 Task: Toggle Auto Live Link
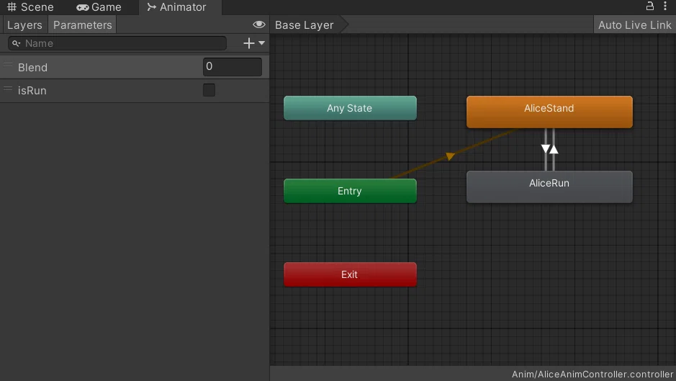point(635,25)
